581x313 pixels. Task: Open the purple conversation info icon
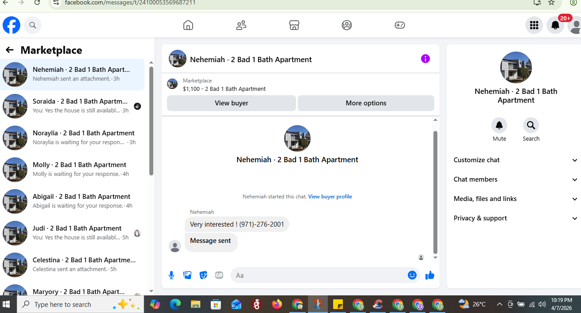[425, 59]
